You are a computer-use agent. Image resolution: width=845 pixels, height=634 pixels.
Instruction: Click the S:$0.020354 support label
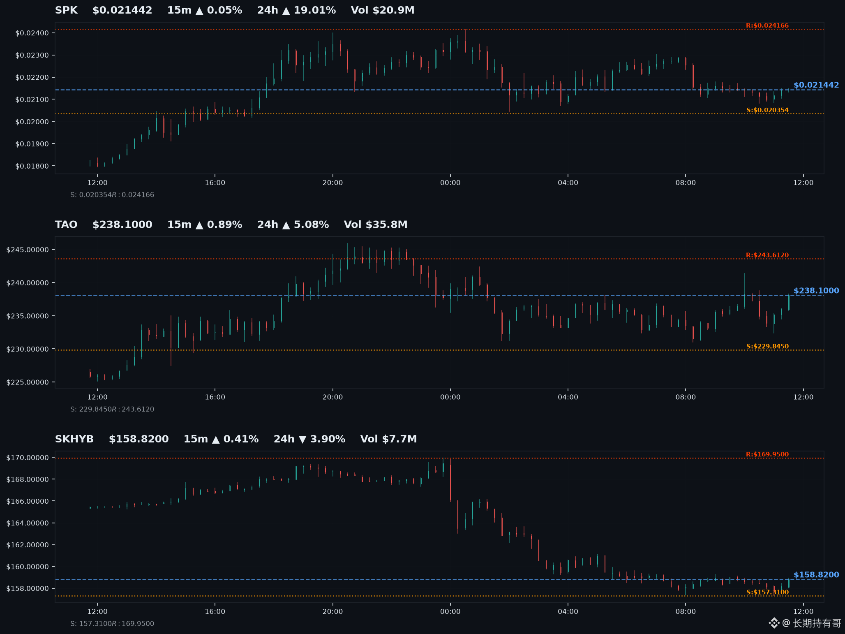(x=767, y=110)
